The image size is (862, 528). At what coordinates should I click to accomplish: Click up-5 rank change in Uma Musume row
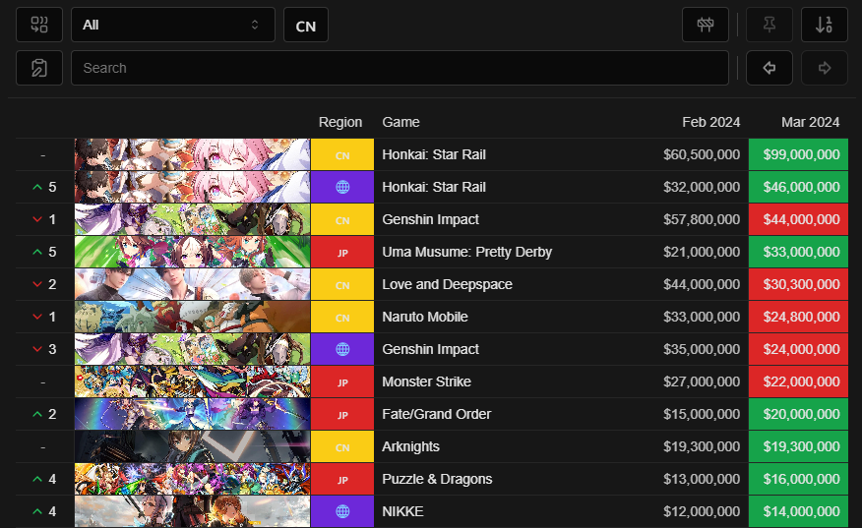coord(44,252)
